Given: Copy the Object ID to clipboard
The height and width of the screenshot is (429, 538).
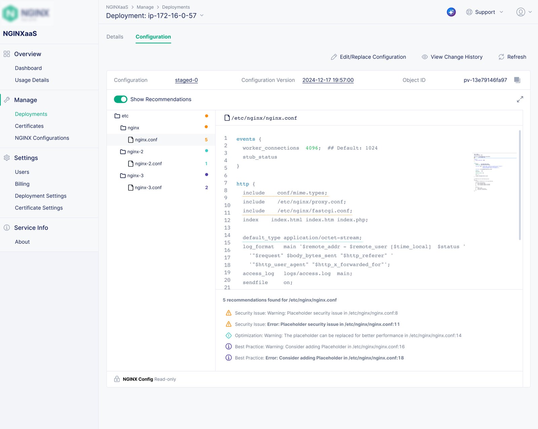Looking at the screenshot, I should click(x=517, y=80).
